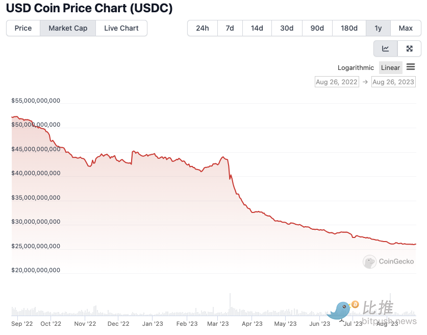Viewport: 427px width, 335px height.
Task: Edit start date Aug 26, 2022
Action: (336, 82)
